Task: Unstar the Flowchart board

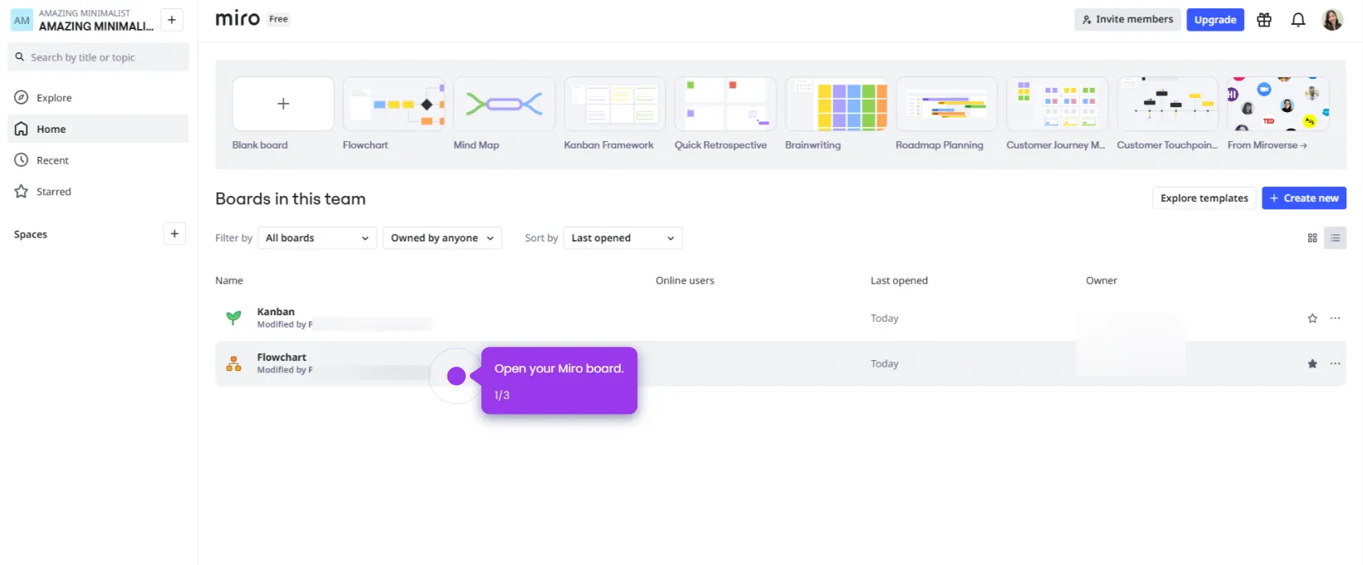Action: [x=1312, y=364]
